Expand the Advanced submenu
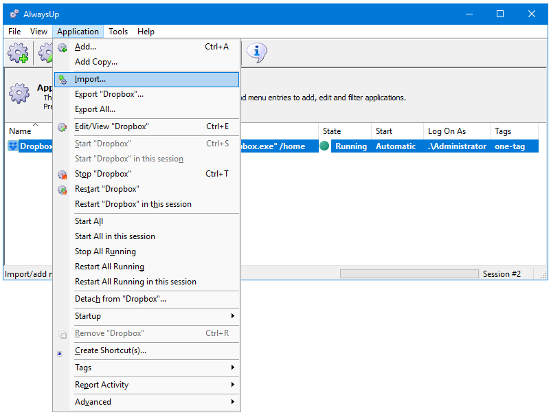 (146, 402)
